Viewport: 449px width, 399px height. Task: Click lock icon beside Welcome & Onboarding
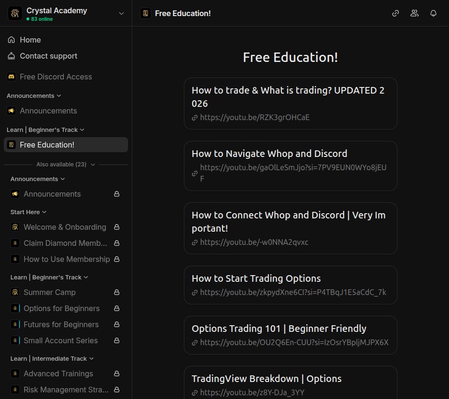point(117,227)
